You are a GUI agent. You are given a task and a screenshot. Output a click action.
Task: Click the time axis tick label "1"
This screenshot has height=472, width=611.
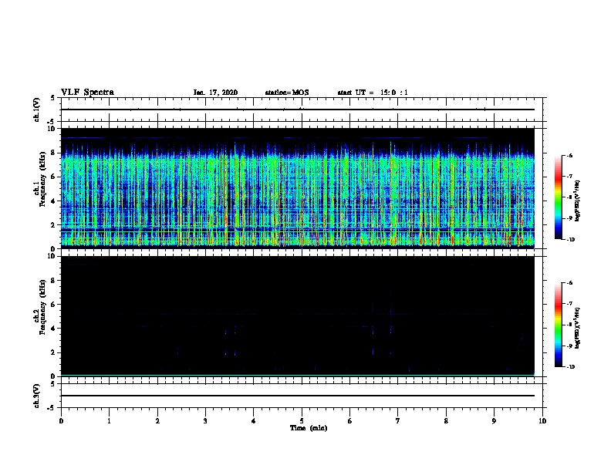pyautogui.click(x=109, y=421)
